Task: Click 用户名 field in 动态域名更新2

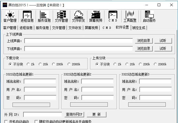Action: 98,90
